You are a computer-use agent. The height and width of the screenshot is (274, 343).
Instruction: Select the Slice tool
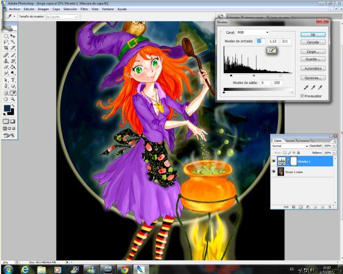(x=13, y=47)
